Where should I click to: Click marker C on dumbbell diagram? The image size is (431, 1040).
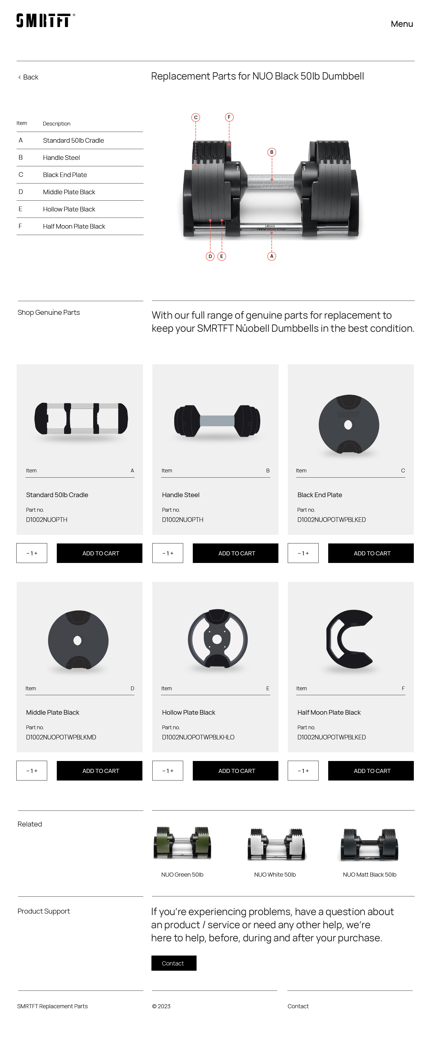[196, 117]
